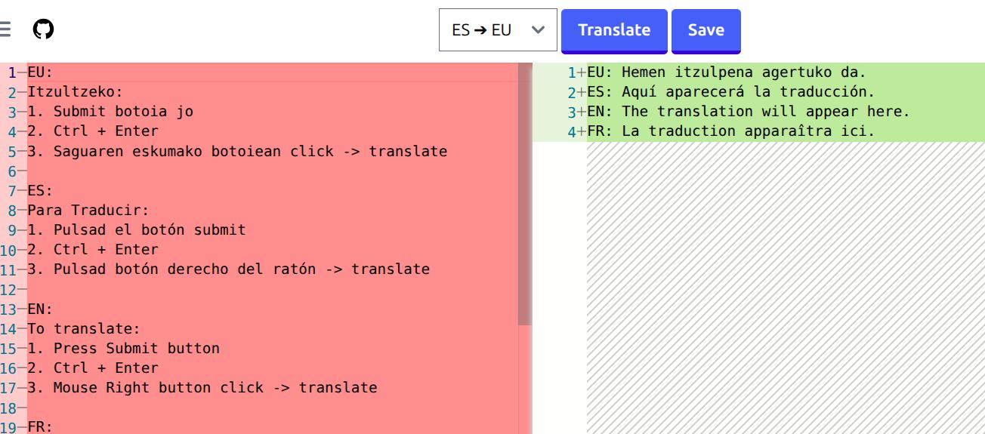
Task: Click the "3. Mouse Right button click" line
Action: (202, 388)
